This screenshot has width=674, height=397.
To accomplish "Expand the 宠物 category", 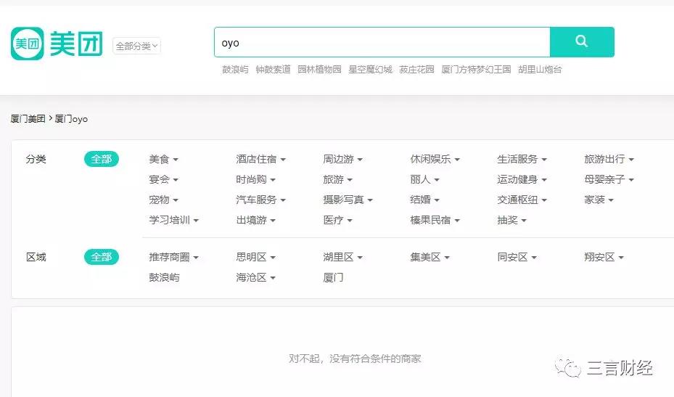I will [x=163, y=200].
